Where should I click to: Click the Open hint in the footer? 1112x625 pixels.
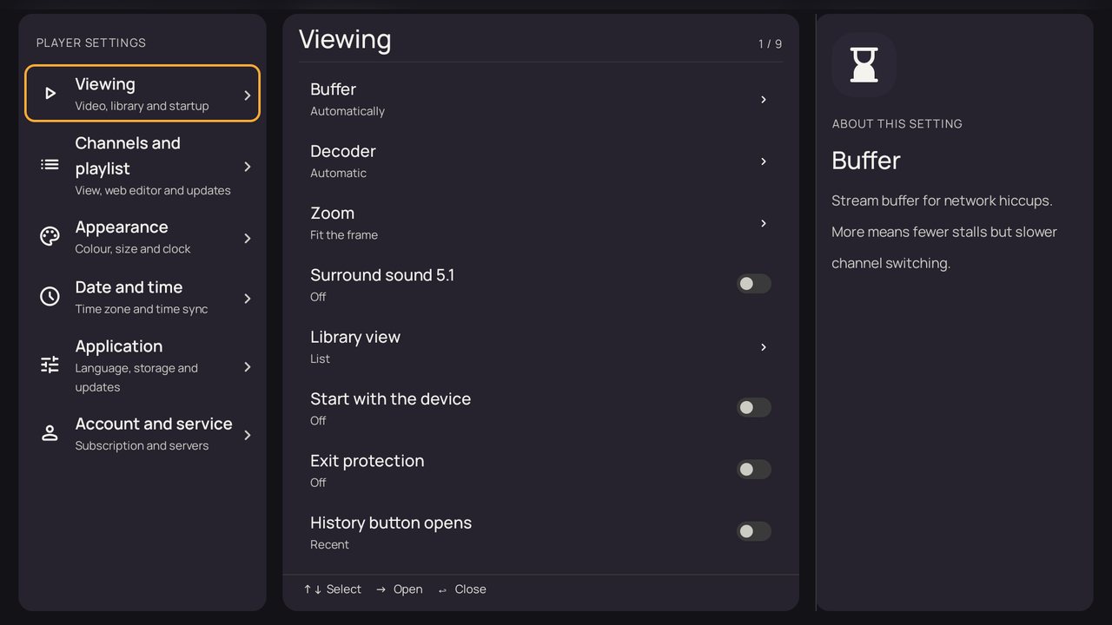(x=399, y=589)
